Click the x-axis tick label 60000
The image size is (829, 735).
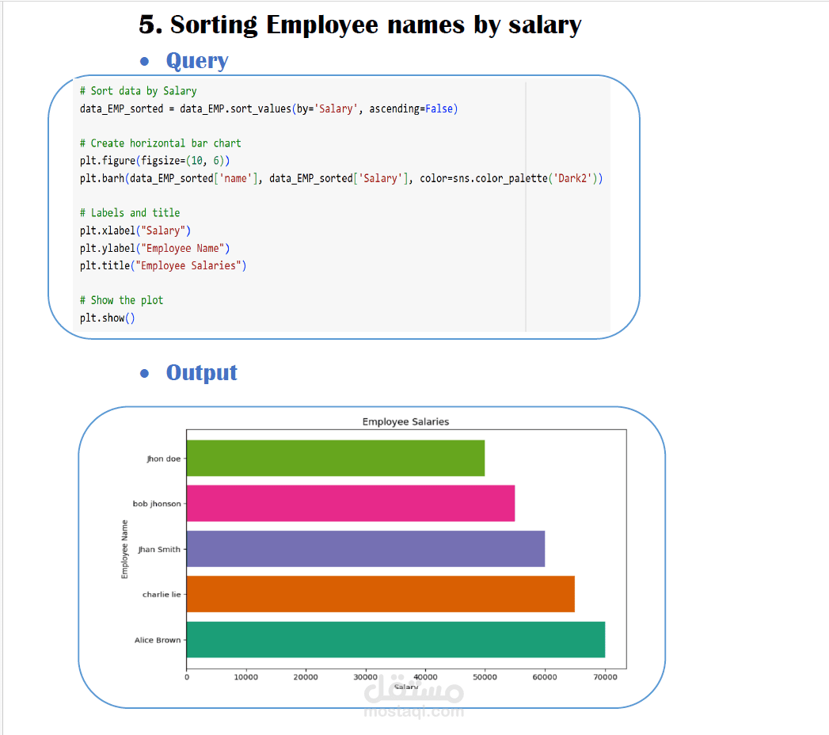coord(545,677)
